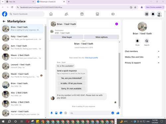The height and width of the screenshot is (124, 166).
Task: Open the mariel - 1 bed 1 bath conversation
Action: tap(22, 113)
